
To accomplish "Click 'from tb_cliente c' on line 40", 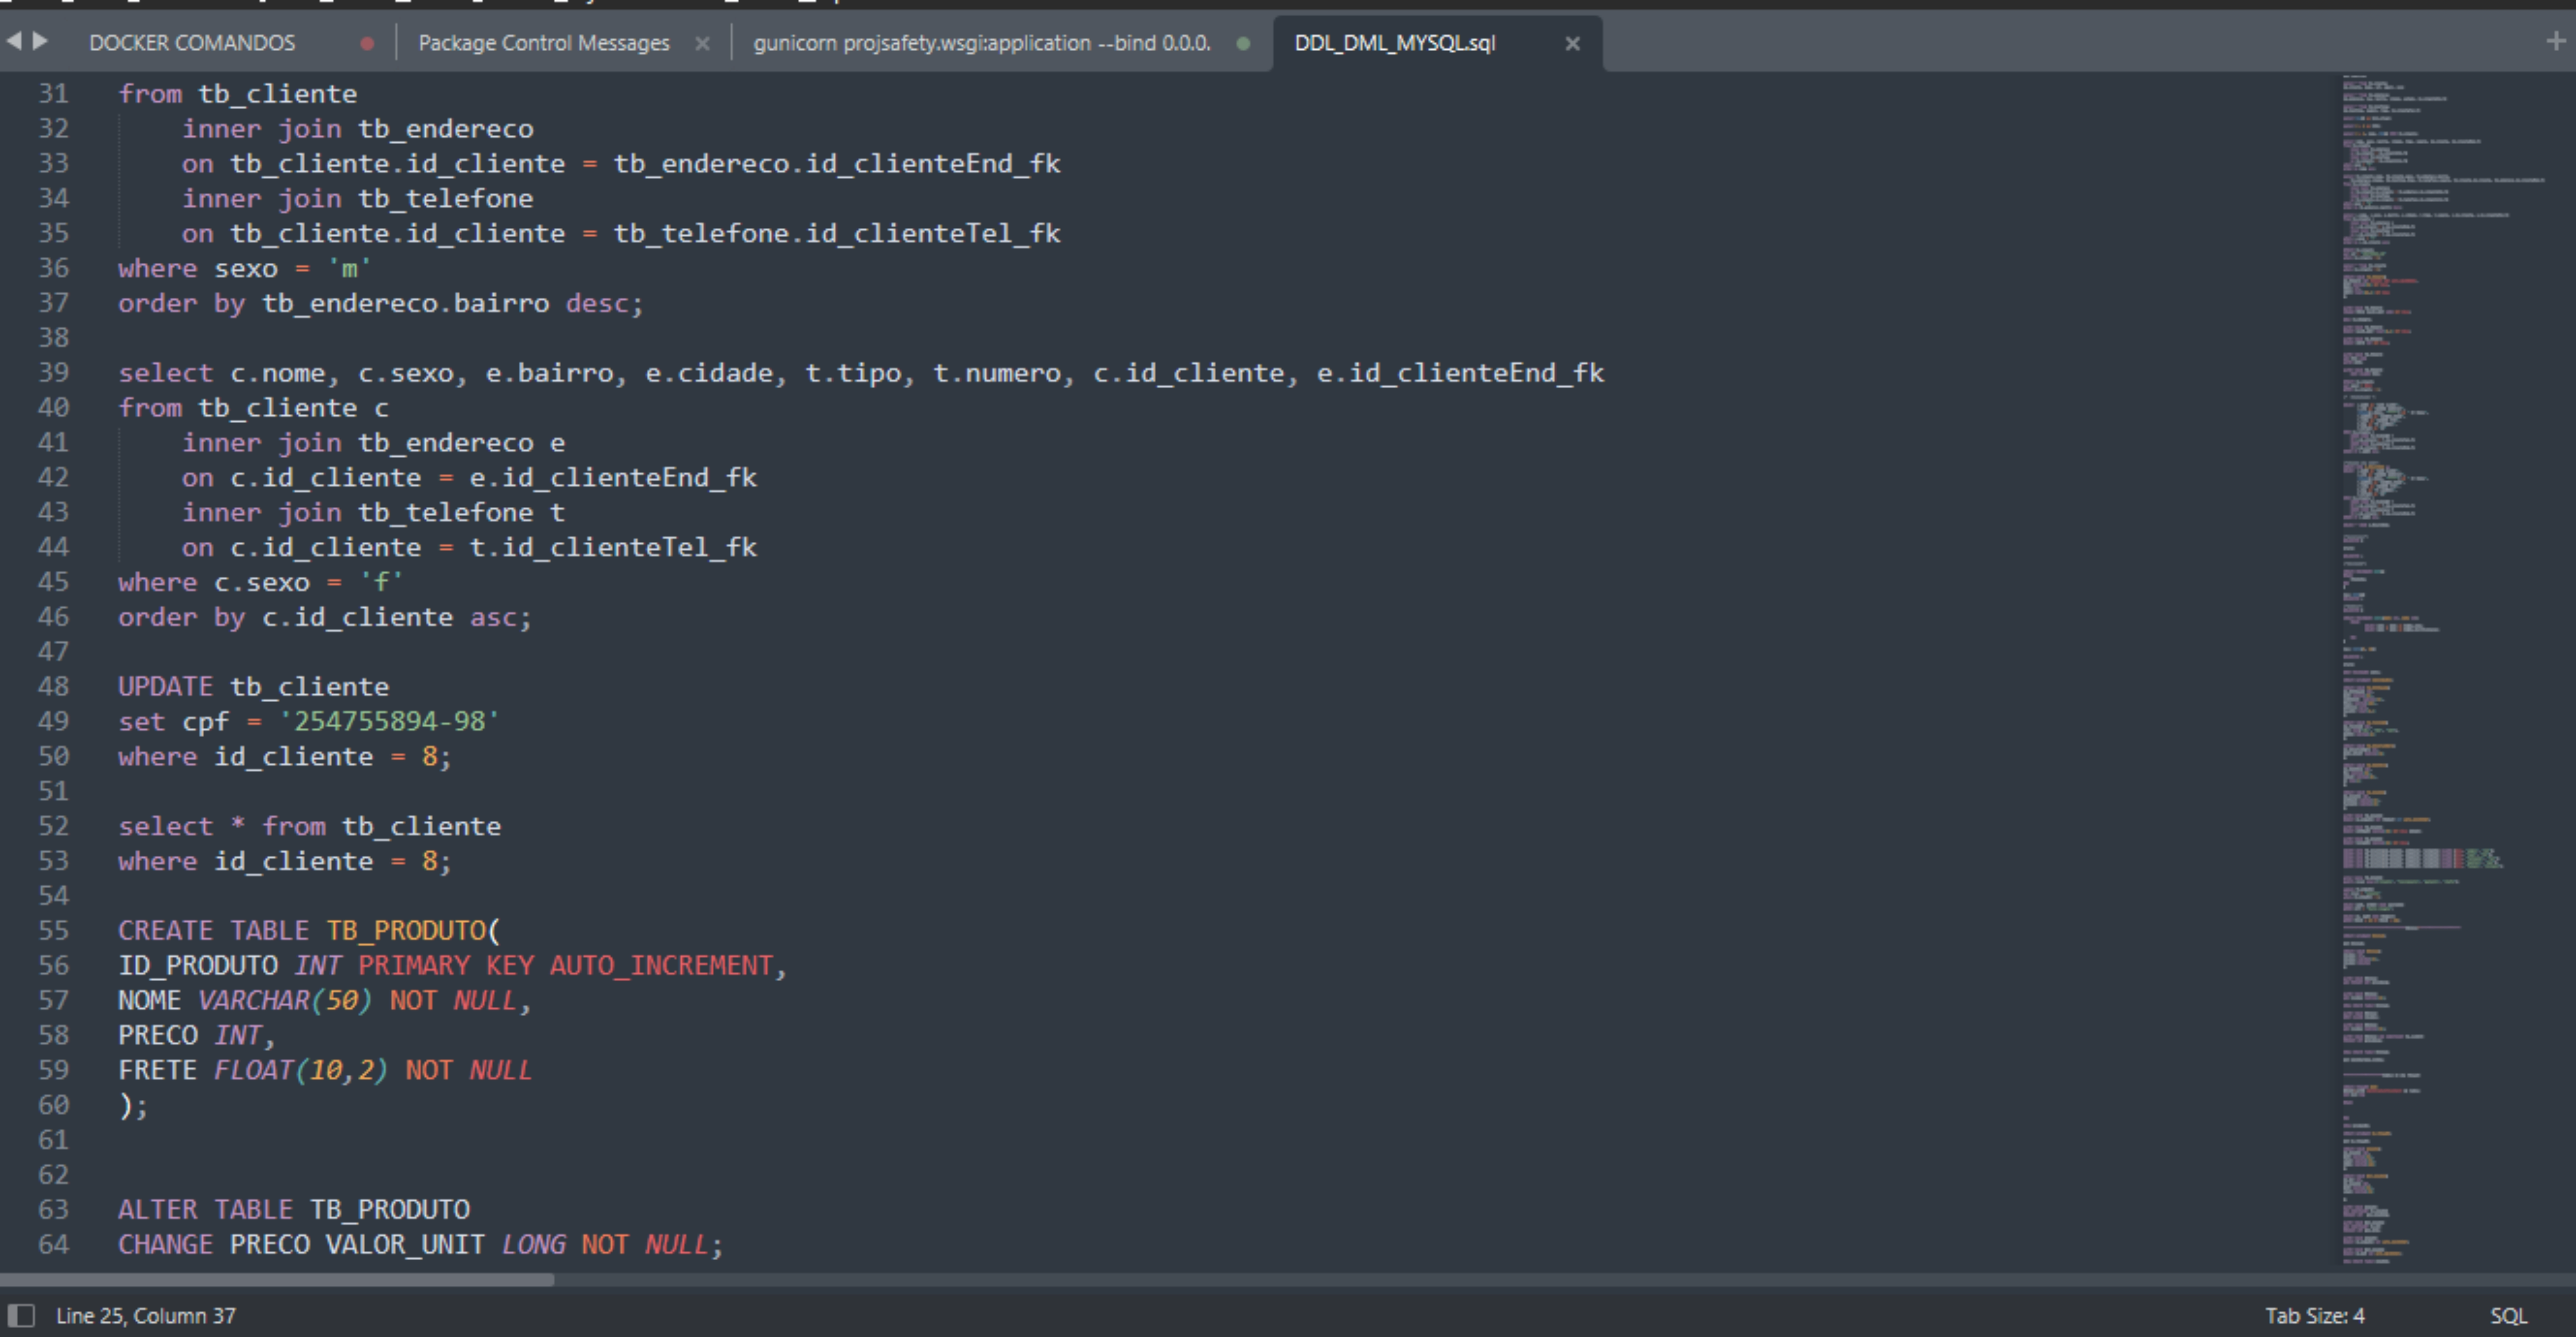I will click(254, 408).
